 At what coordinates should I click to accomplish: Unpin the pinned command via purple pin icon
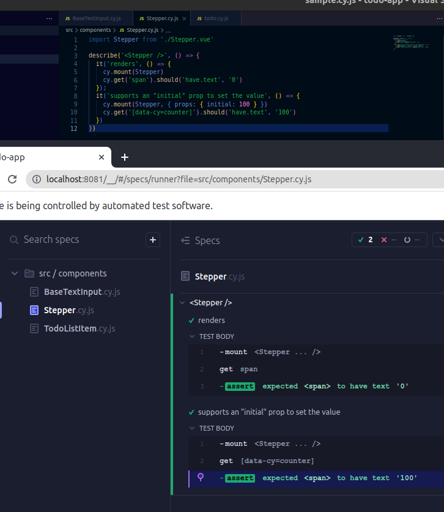[201, 477]
